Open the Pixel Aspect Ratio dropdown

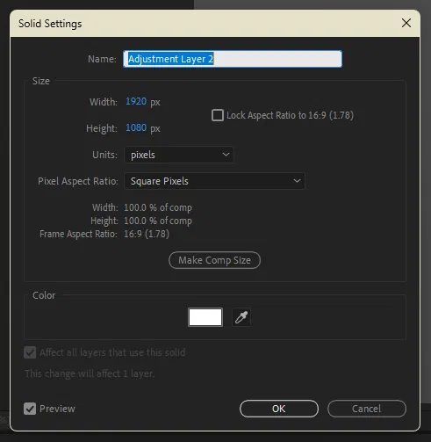tap(214, 181)
